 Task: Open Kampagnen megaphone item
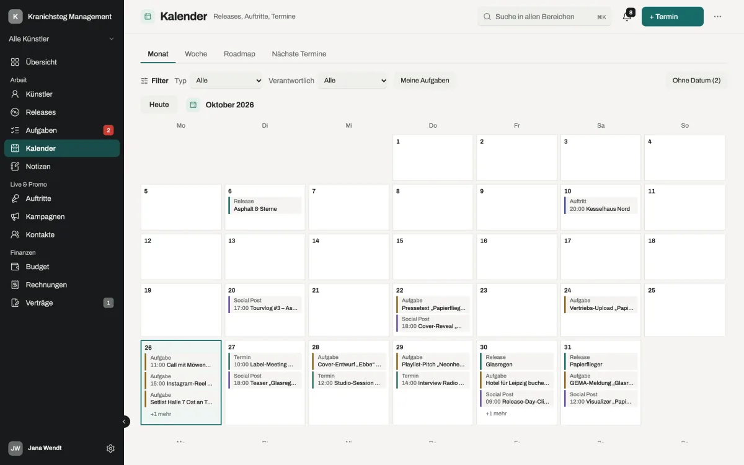click(x=62, y=216)
